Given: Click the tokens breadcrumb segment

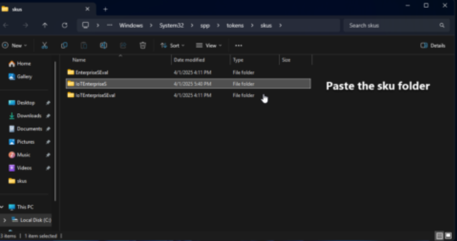Looking at the screenshot, I should pyautogui.click(x=236, y=25).
